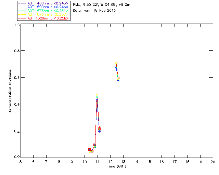Click the y-axis tick label 0.0

(17, 157)
